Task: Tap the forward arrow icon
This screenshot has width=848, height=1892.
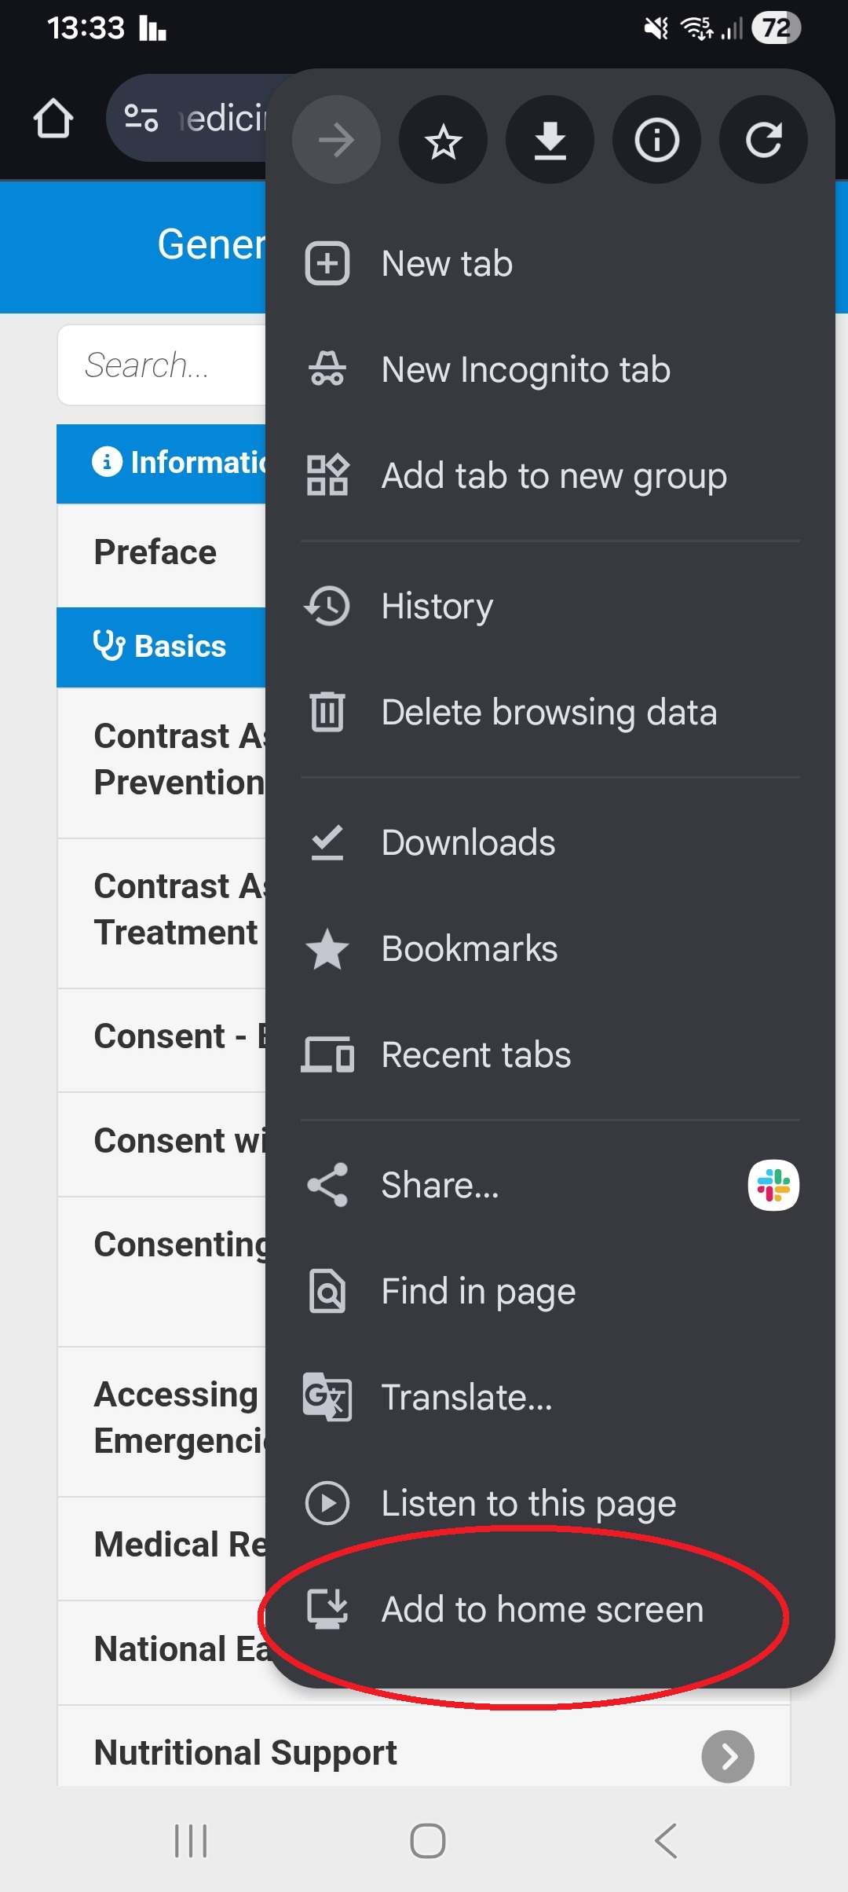Action: [x=336, y=141]
